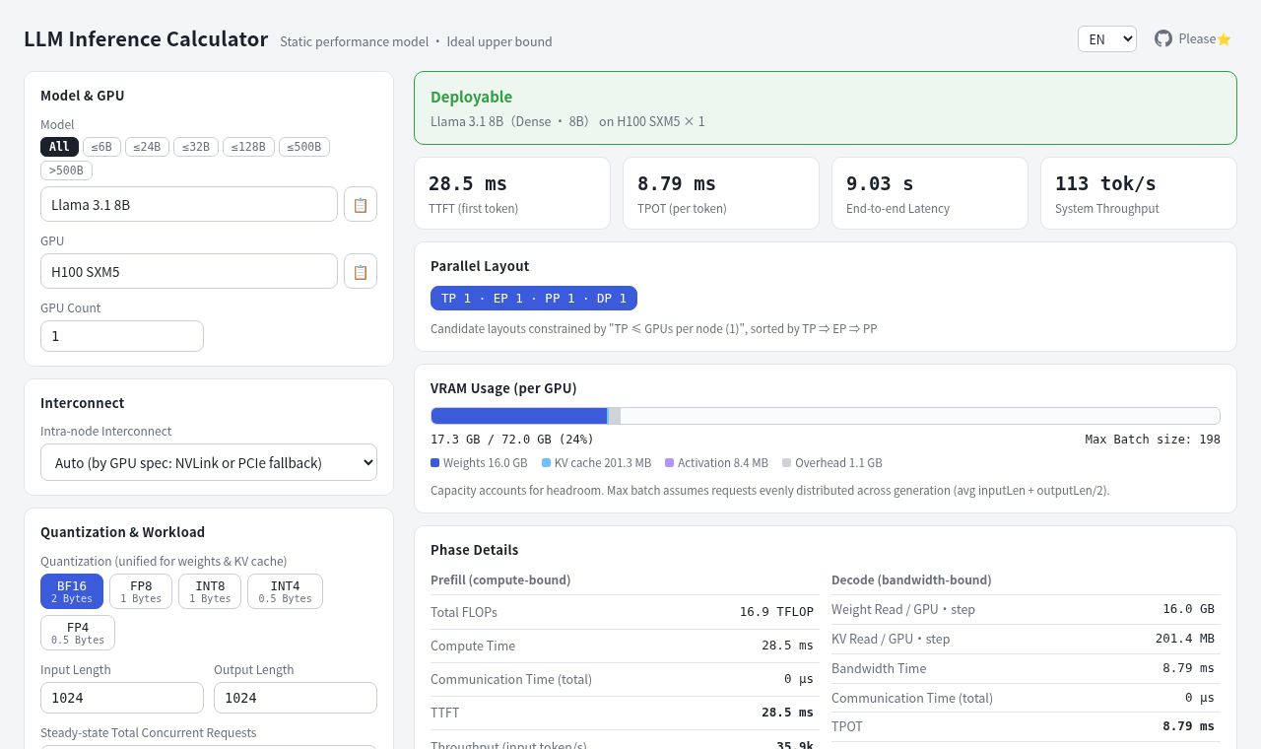
Task: Click the Prefill TTFT row value 28.5 ms
Action: 787,713
